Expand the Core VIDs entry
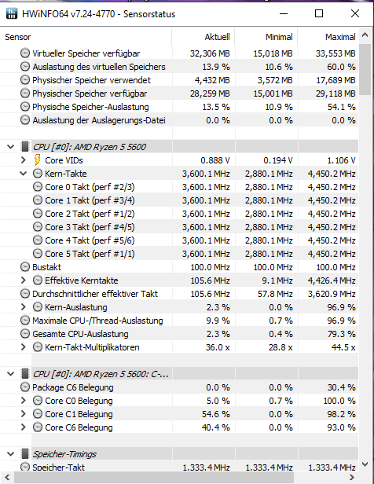Image resolution: width=374 pixels, height=484 pixels. [24, 160]
